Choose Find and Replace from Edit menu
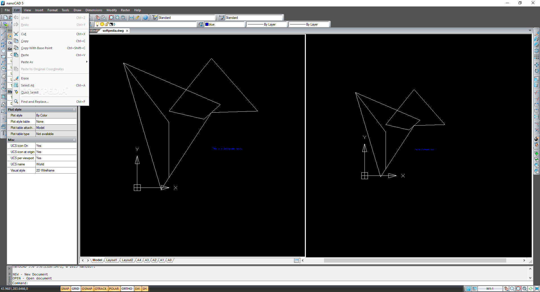 coord(51,102)
